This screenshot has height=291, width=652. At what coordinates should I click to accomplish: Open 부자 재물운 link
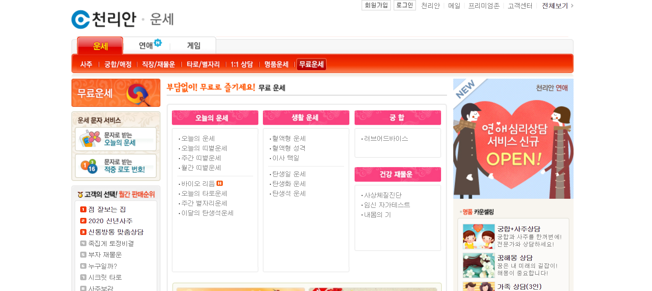[105, 254]
